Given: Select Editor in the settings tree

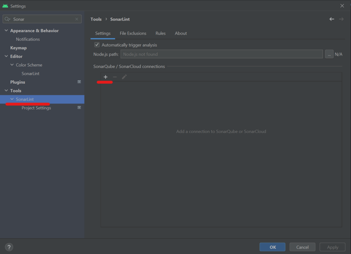Looking at the screenshot, I should tap(16, 57).
